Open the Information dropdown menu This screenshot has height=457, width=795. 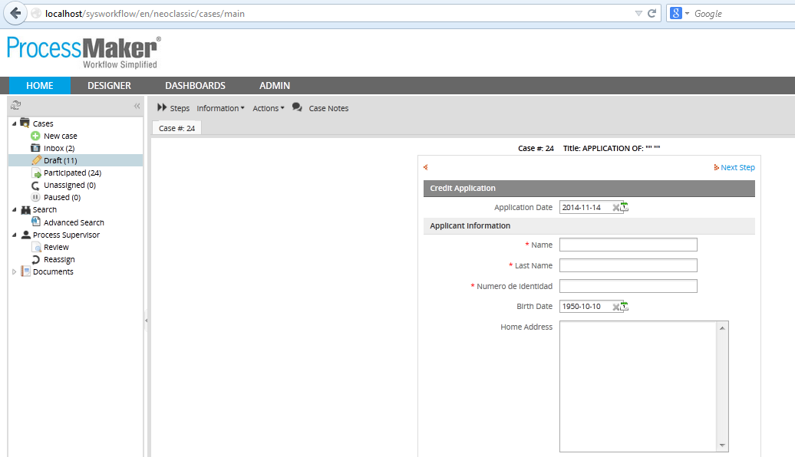[x=220, y=108]
